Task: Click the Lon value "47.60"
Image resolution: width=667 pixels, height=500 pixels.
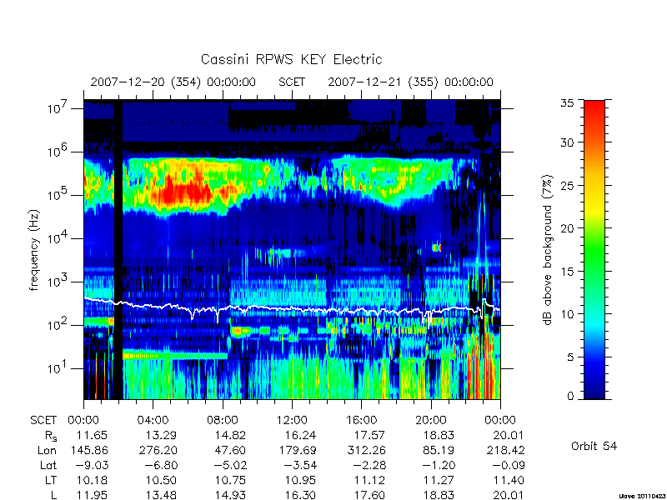Action: [x=230, y=450]
